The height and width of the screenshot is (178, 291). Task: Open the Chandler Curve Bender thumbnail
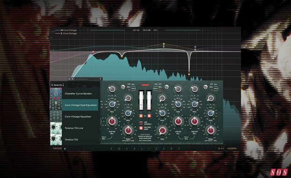[56, 94]
